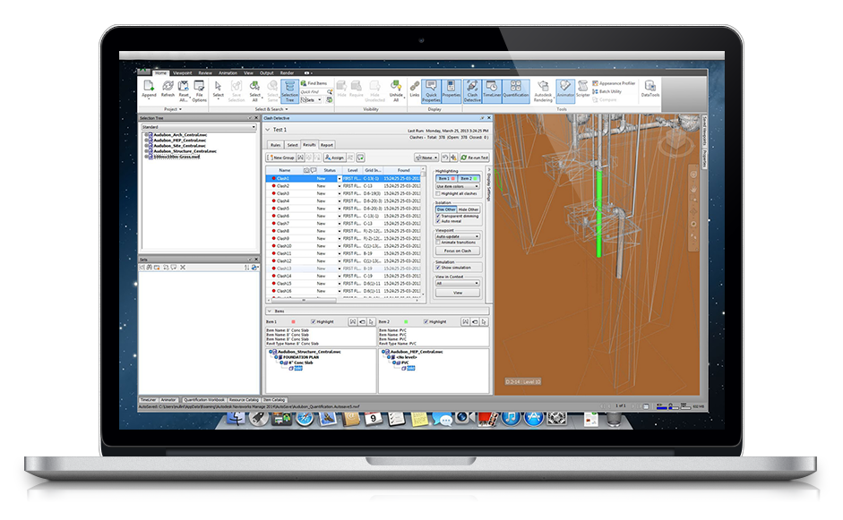The width and height of the screenshot is (843, 520).
Task: Collapse the Items section expander
Action: 270,311
